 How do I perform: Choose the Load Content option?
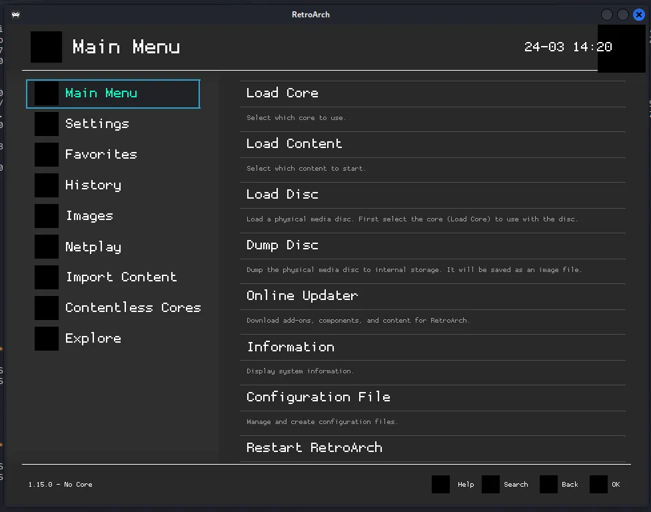click(294, 144)
